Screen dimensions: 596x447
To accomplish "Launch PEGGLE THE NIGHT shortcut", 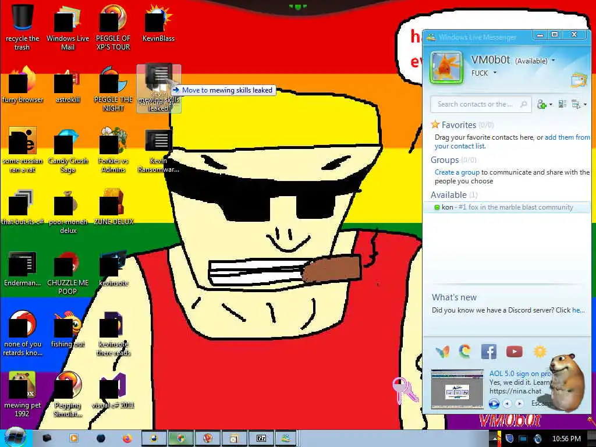I will click(113, 88).
